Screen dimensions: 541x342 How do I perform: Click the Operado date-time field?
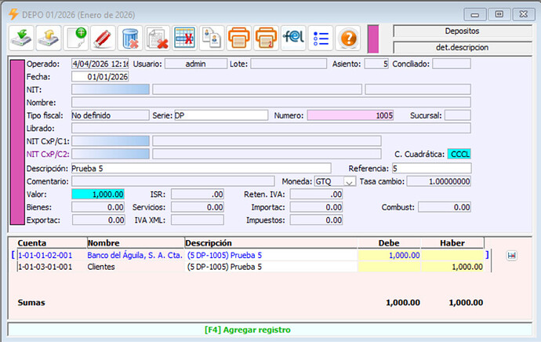click(x=100, y=64)
